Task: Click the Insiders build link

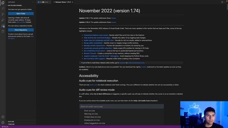Action: coord(144,67)
